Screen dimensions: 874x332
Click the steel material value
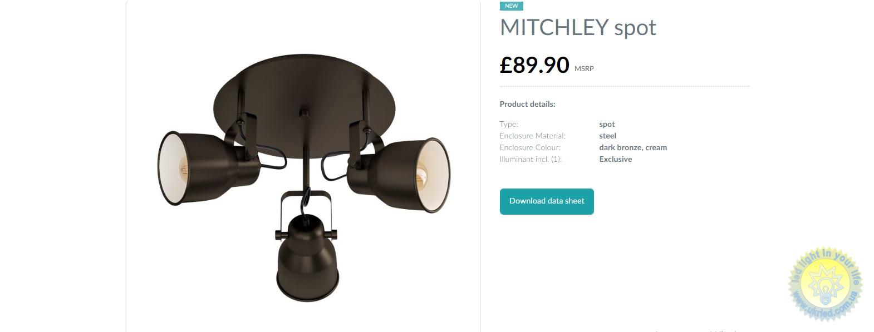point(607,136)
